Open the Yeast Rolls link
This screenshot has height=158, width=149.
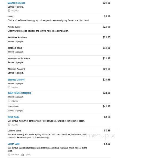pos(13,117)
